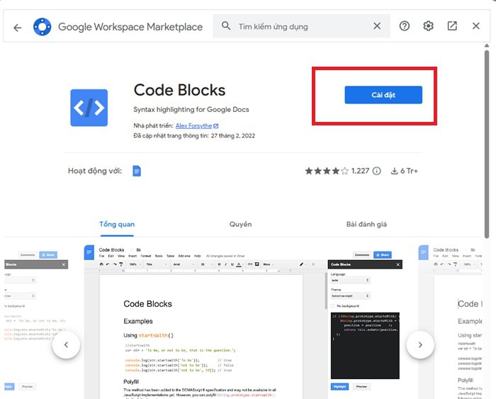
Task: Click the '27 tháng 2, 2022' update date
Action: tap(233, 136)
